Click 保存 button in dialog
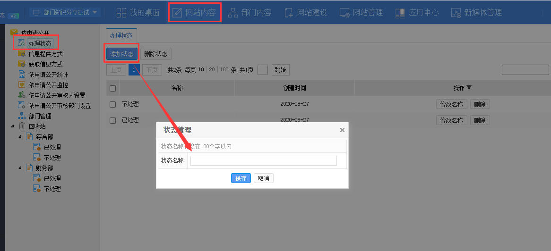Viewport: 551px width, 251px height. point(241,178)
